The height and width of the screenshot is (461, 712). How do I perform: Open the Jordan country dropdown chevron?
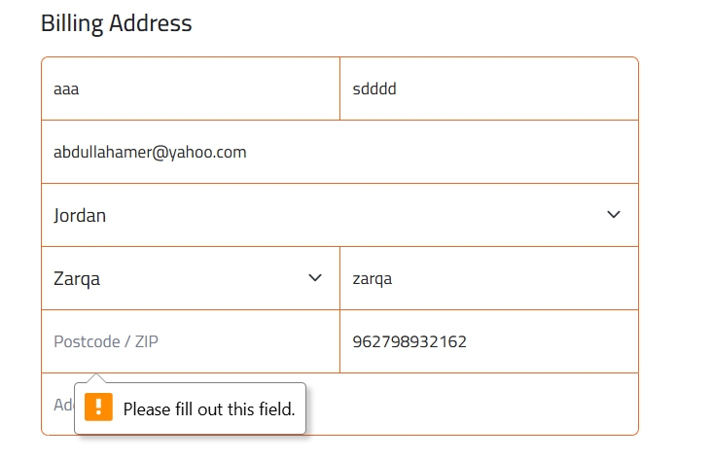pyautogui.click(x=614, y=214)
